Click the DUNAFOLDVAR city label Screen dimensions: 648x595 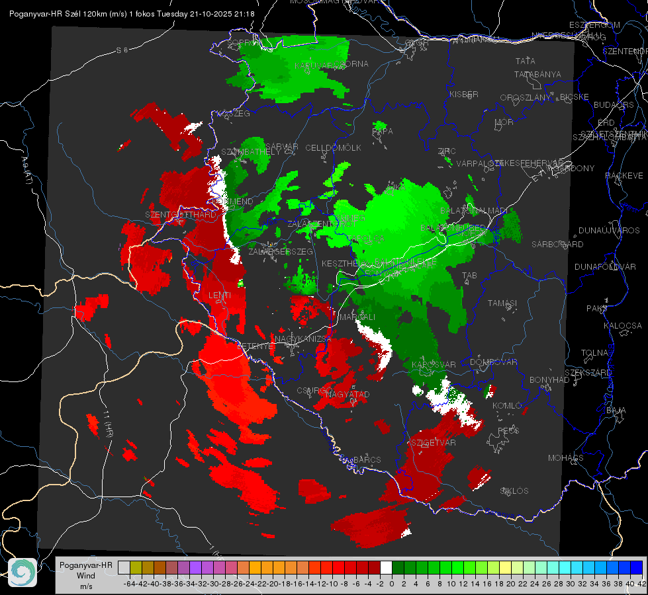click(x=605, y=266)
